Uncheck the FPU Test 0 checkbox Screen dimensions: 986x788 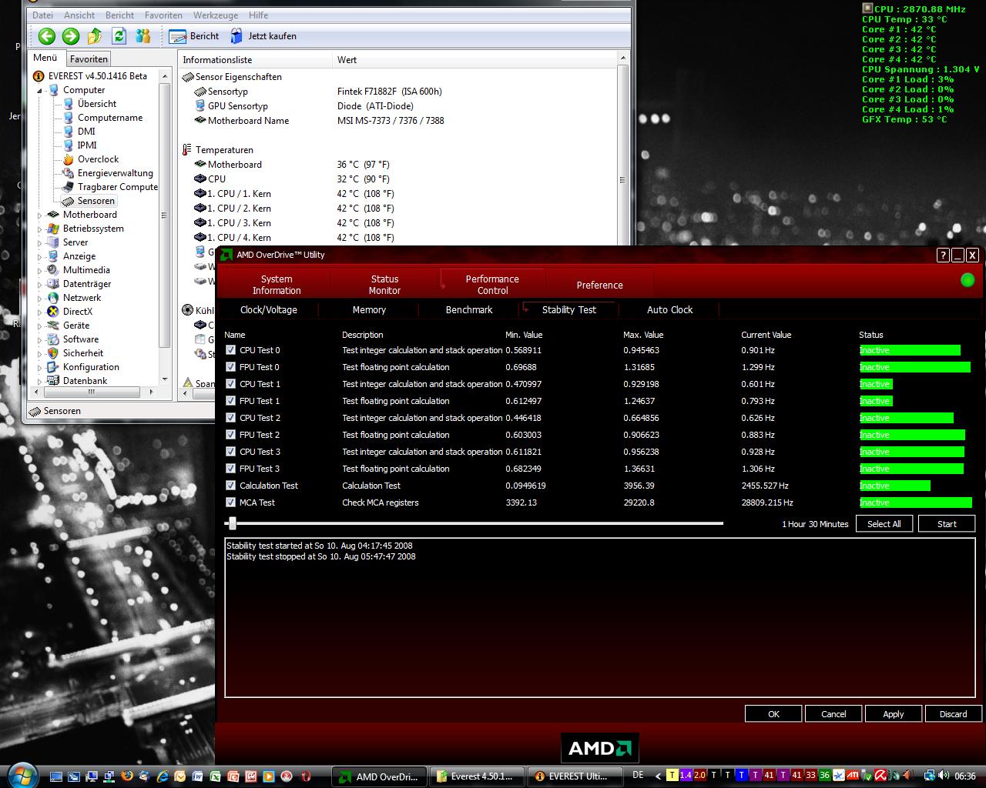coord(230,367)
